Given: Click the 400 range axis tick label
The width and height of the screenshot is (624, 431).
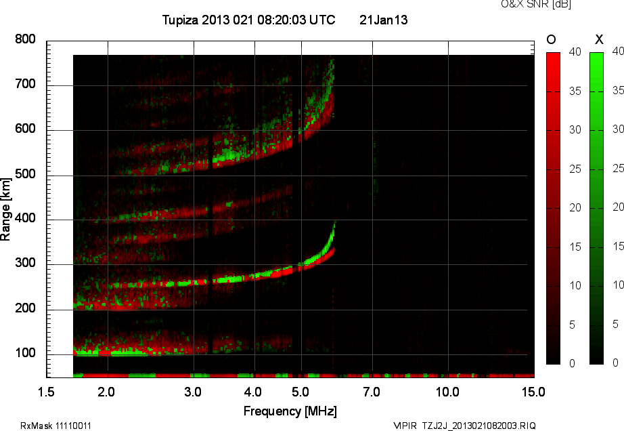Looking at the screenshot, I should pos(25,218).
